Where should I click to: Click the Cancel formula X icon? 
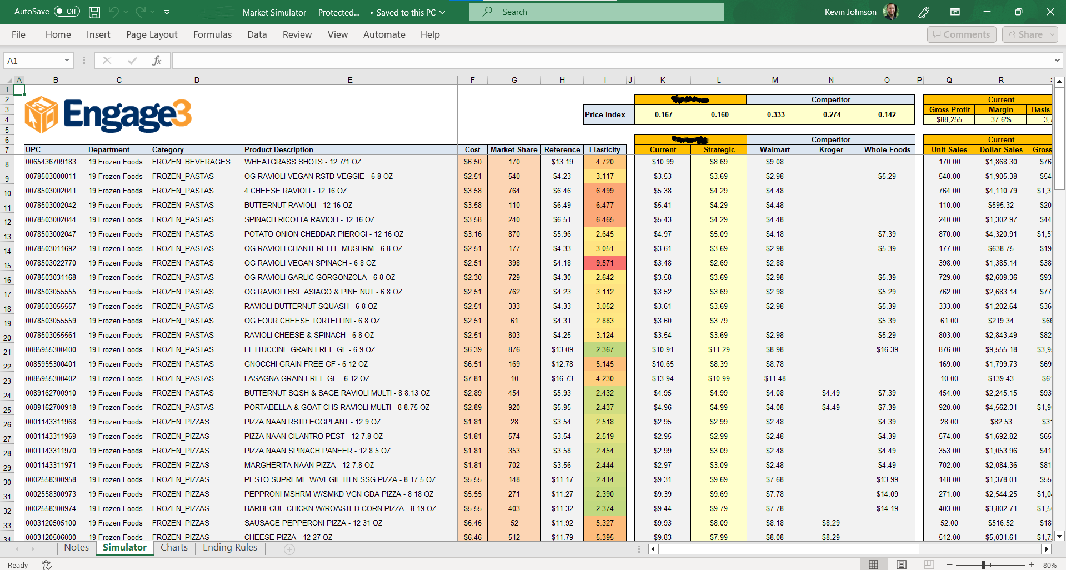point(107,61)
